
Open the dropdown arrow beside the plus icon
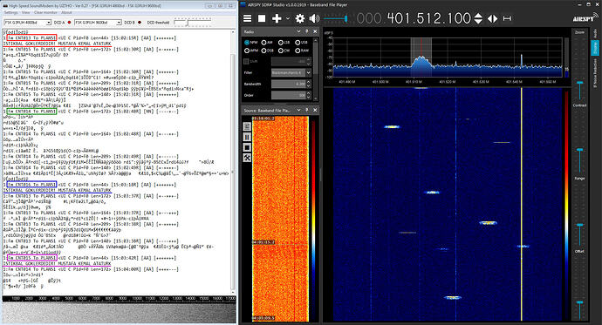click(x=288, y=19)
